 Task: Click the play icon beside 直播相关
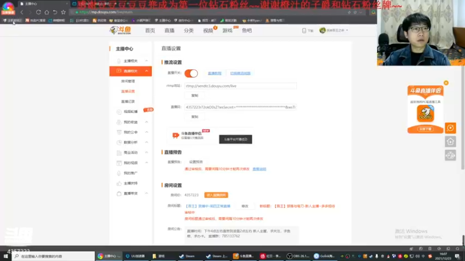pos(119,71)
